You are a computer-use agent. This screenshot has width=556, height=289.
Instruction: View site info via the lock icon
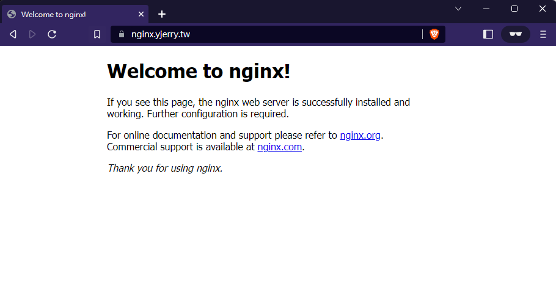pyautogui.click(x=122, y=34)
